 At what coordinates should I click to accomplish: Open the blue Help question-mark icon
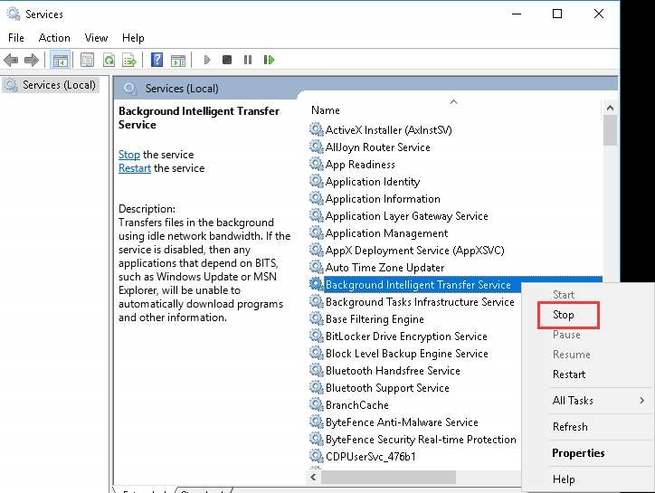pos(157,60)
